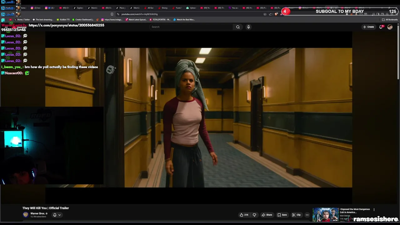Viewport: 400px width, 225px height.
Task: Open the Instagram URL bookmark
Action: pyautogui.click(x=112, y=20)
